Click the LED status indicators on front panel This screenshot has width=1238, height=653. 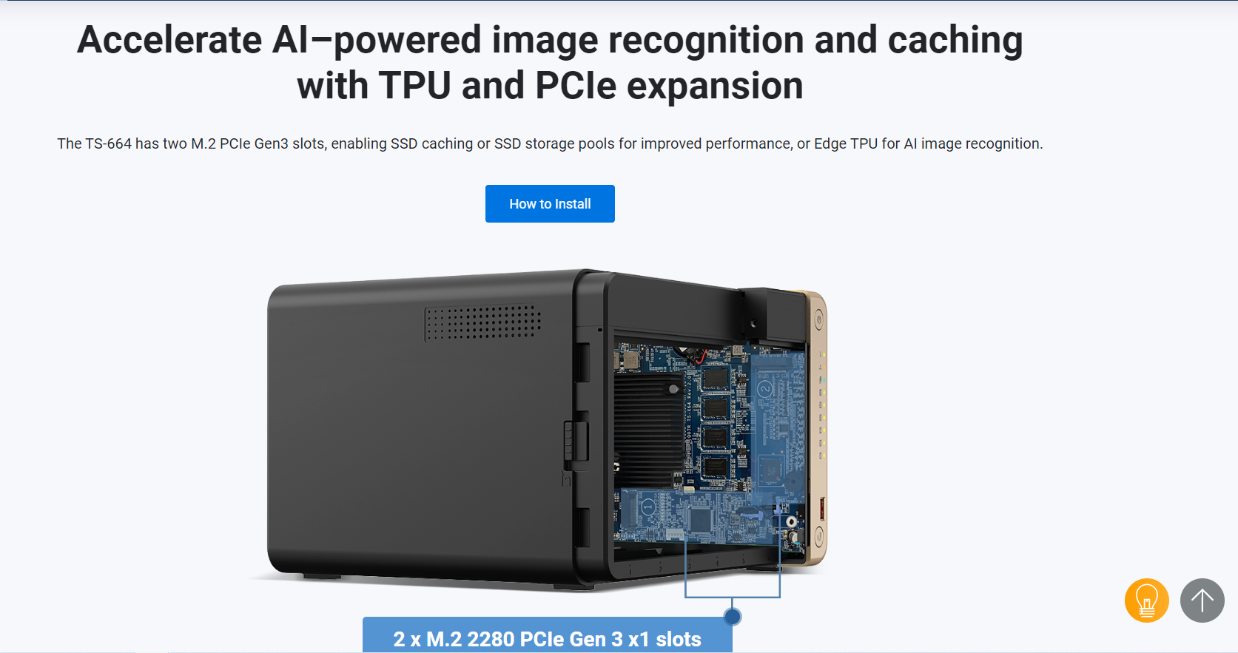[822, 403]
